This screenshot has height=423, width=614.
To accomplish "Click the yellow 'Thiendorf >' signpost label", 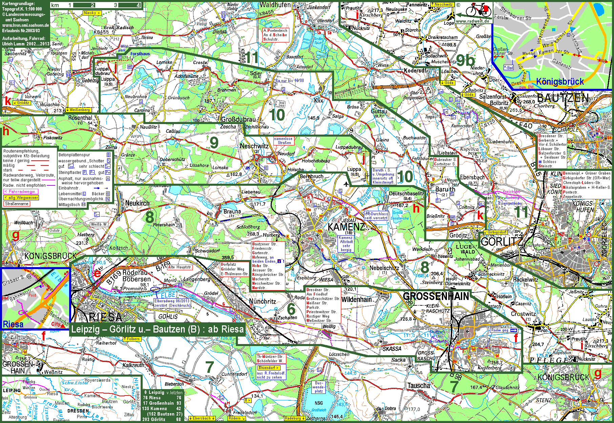I will click(x=268, y=368).
